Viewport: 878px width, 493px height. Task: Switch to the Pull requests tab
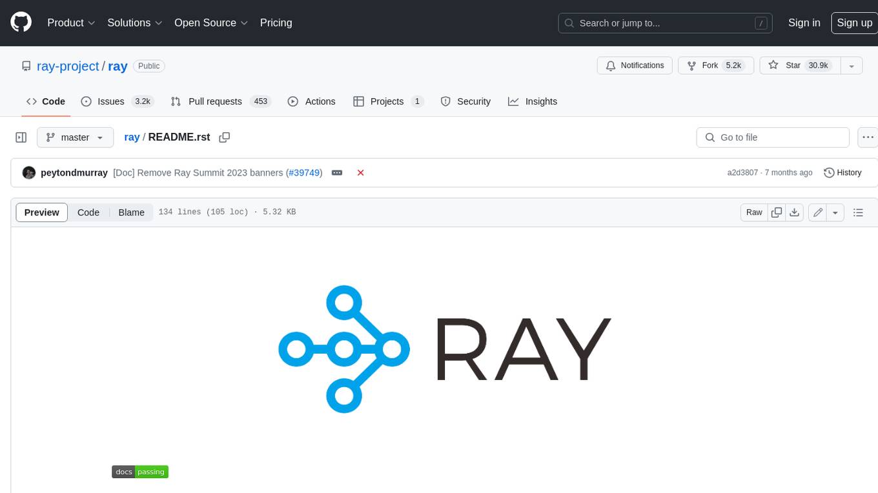[220, 101]
